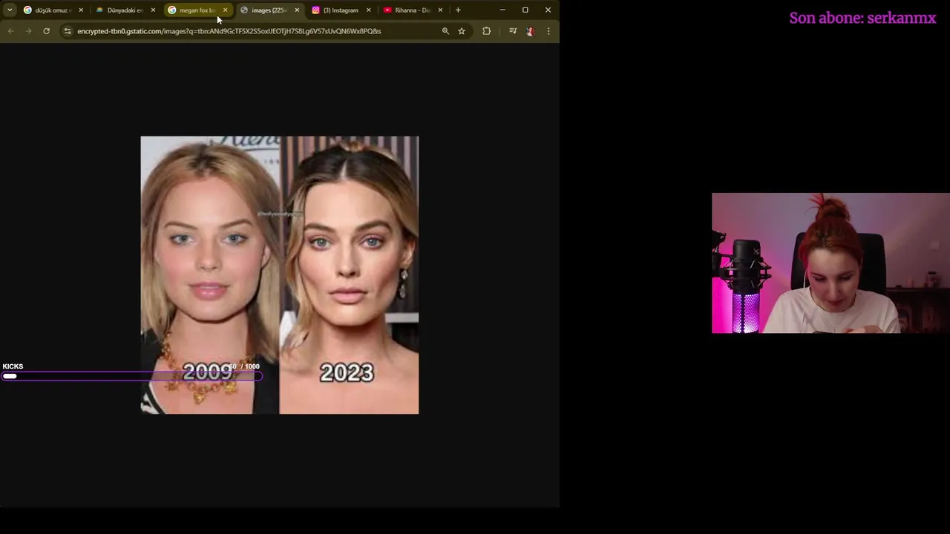950x534 pixels.
Task: Switch to the 'Dünyadaki en' tab
Action: coord(124,10)
